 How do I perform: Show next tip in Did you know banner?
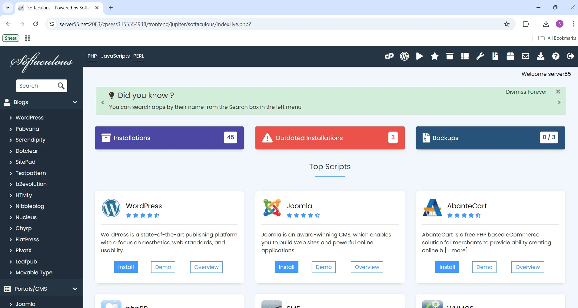coord(559,102)
